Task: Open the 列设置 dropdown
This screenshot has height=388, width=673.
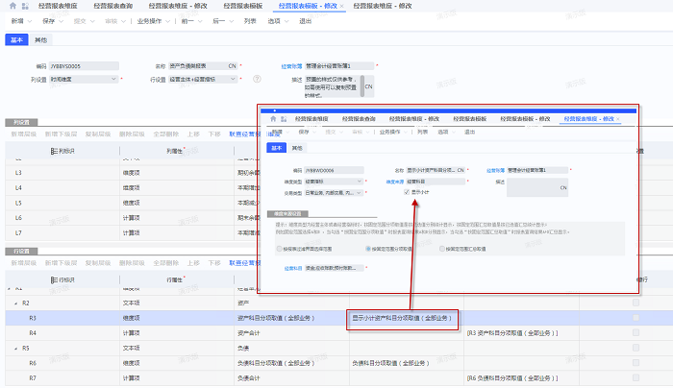Action: 115,80
